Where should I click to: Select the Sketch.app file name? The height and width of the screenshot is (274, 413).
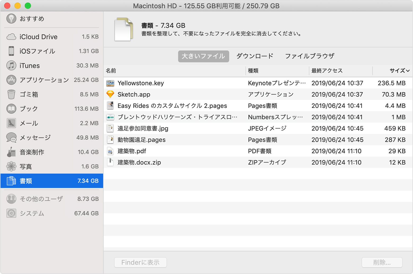(134, 94)
